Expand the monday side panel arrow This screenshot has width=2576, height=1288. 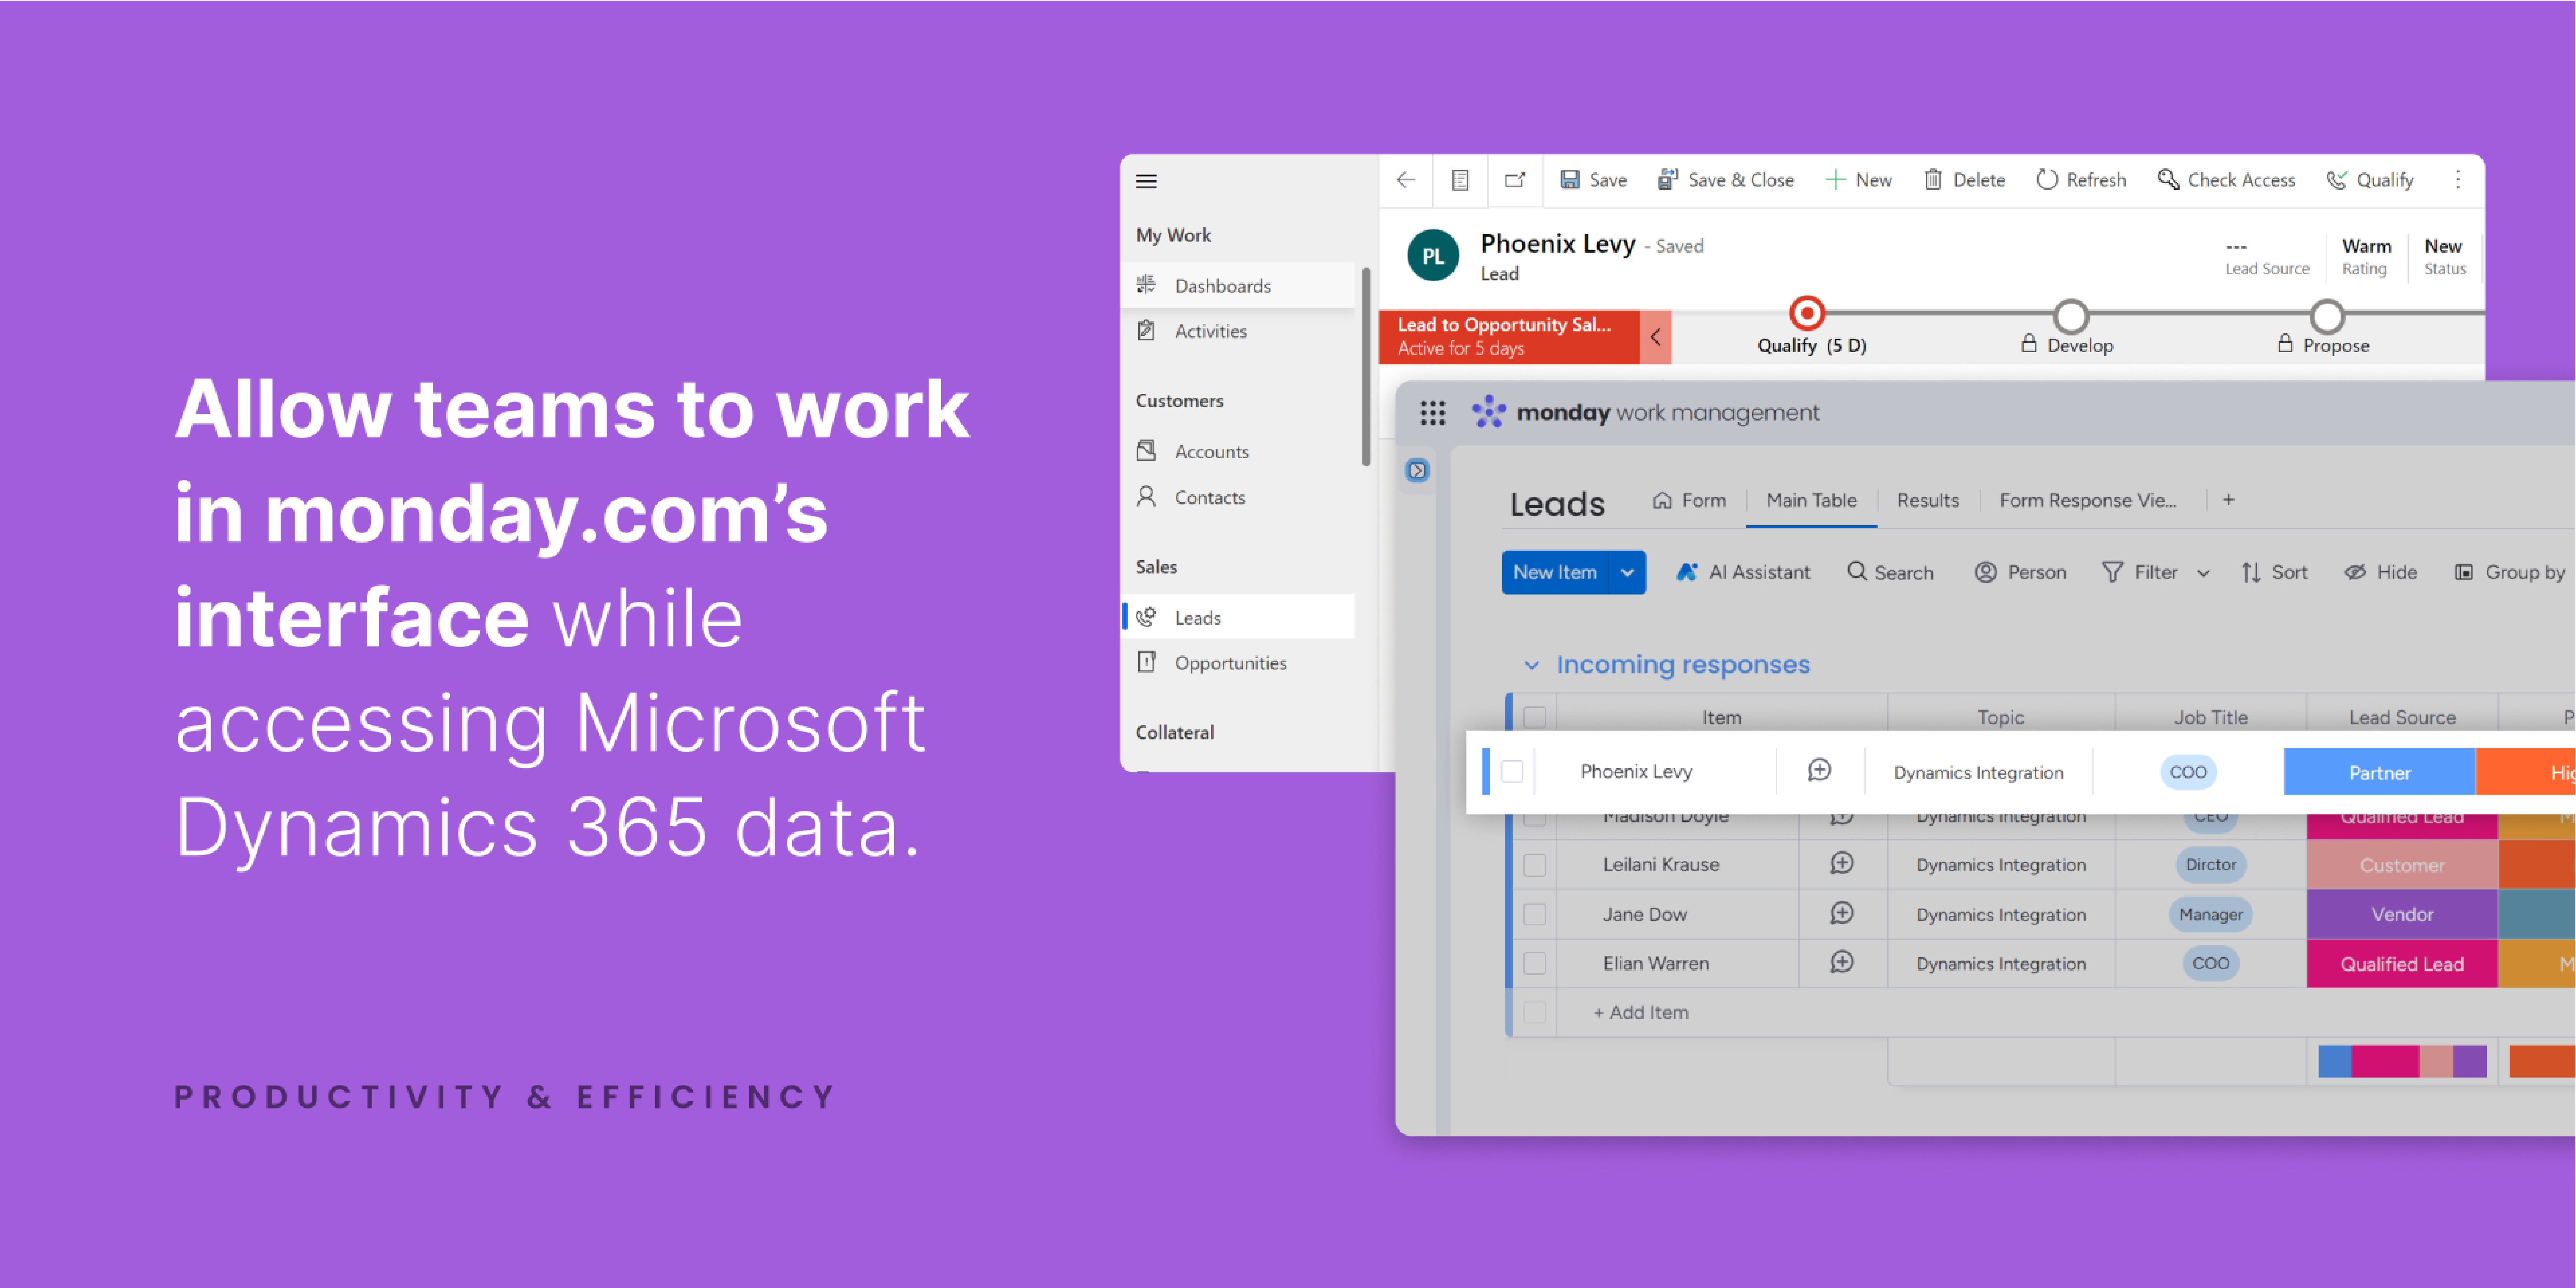(1417, 470)
